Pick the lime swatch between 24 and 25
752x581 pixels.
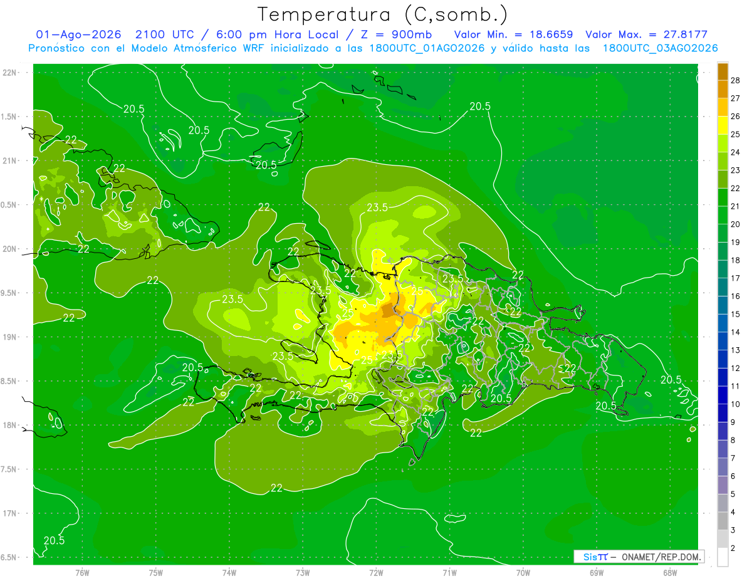point(723,143)
